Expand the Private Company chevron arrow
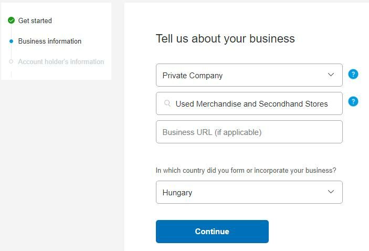This screenshot has width=369, height=251. tap(331, 75)
